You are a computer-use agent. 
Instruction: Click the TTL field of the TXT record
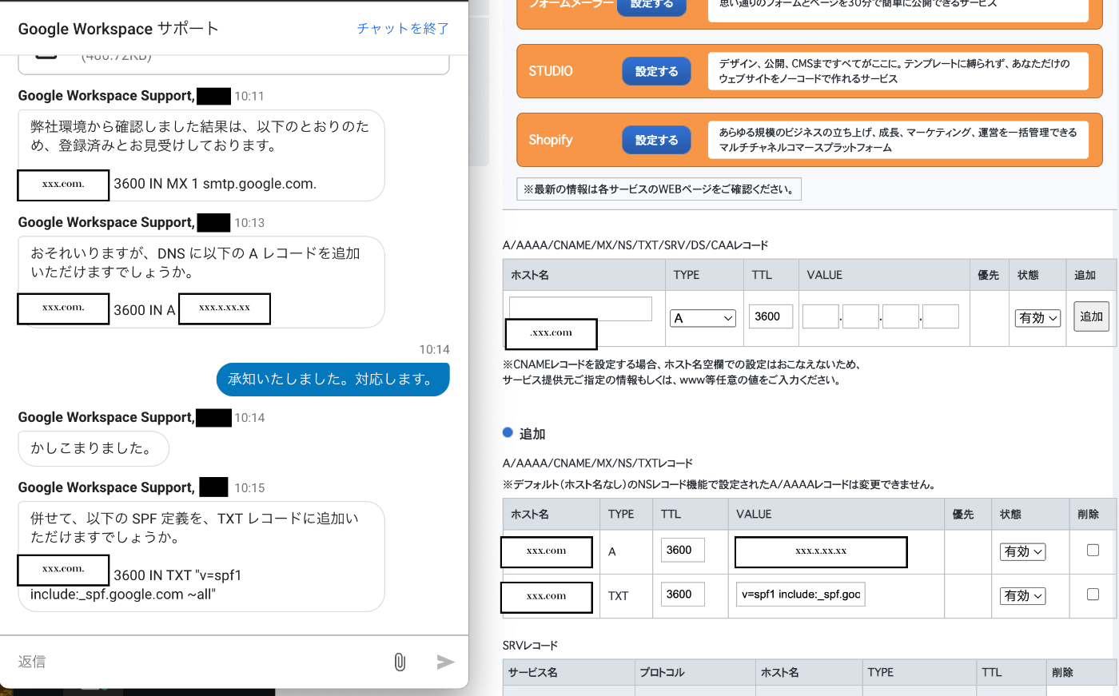click(683, 594)
